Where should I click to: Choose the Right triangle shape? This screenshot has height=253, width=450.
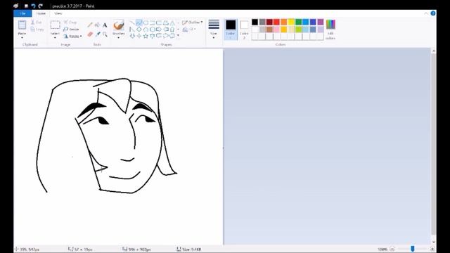132,30
